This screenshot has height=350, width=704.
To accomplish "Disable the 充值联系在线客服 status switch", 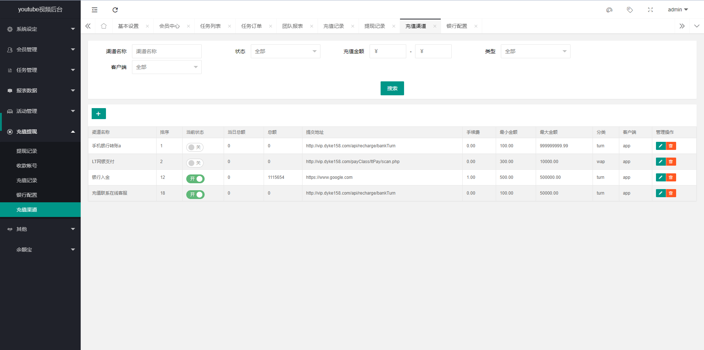I will [195, 194].
